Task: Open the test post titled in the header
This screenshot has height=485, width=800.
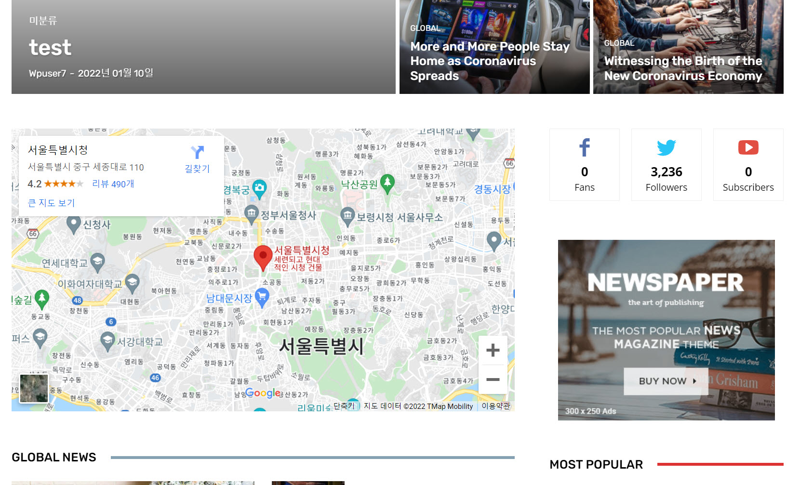Action: coord(50,47)
